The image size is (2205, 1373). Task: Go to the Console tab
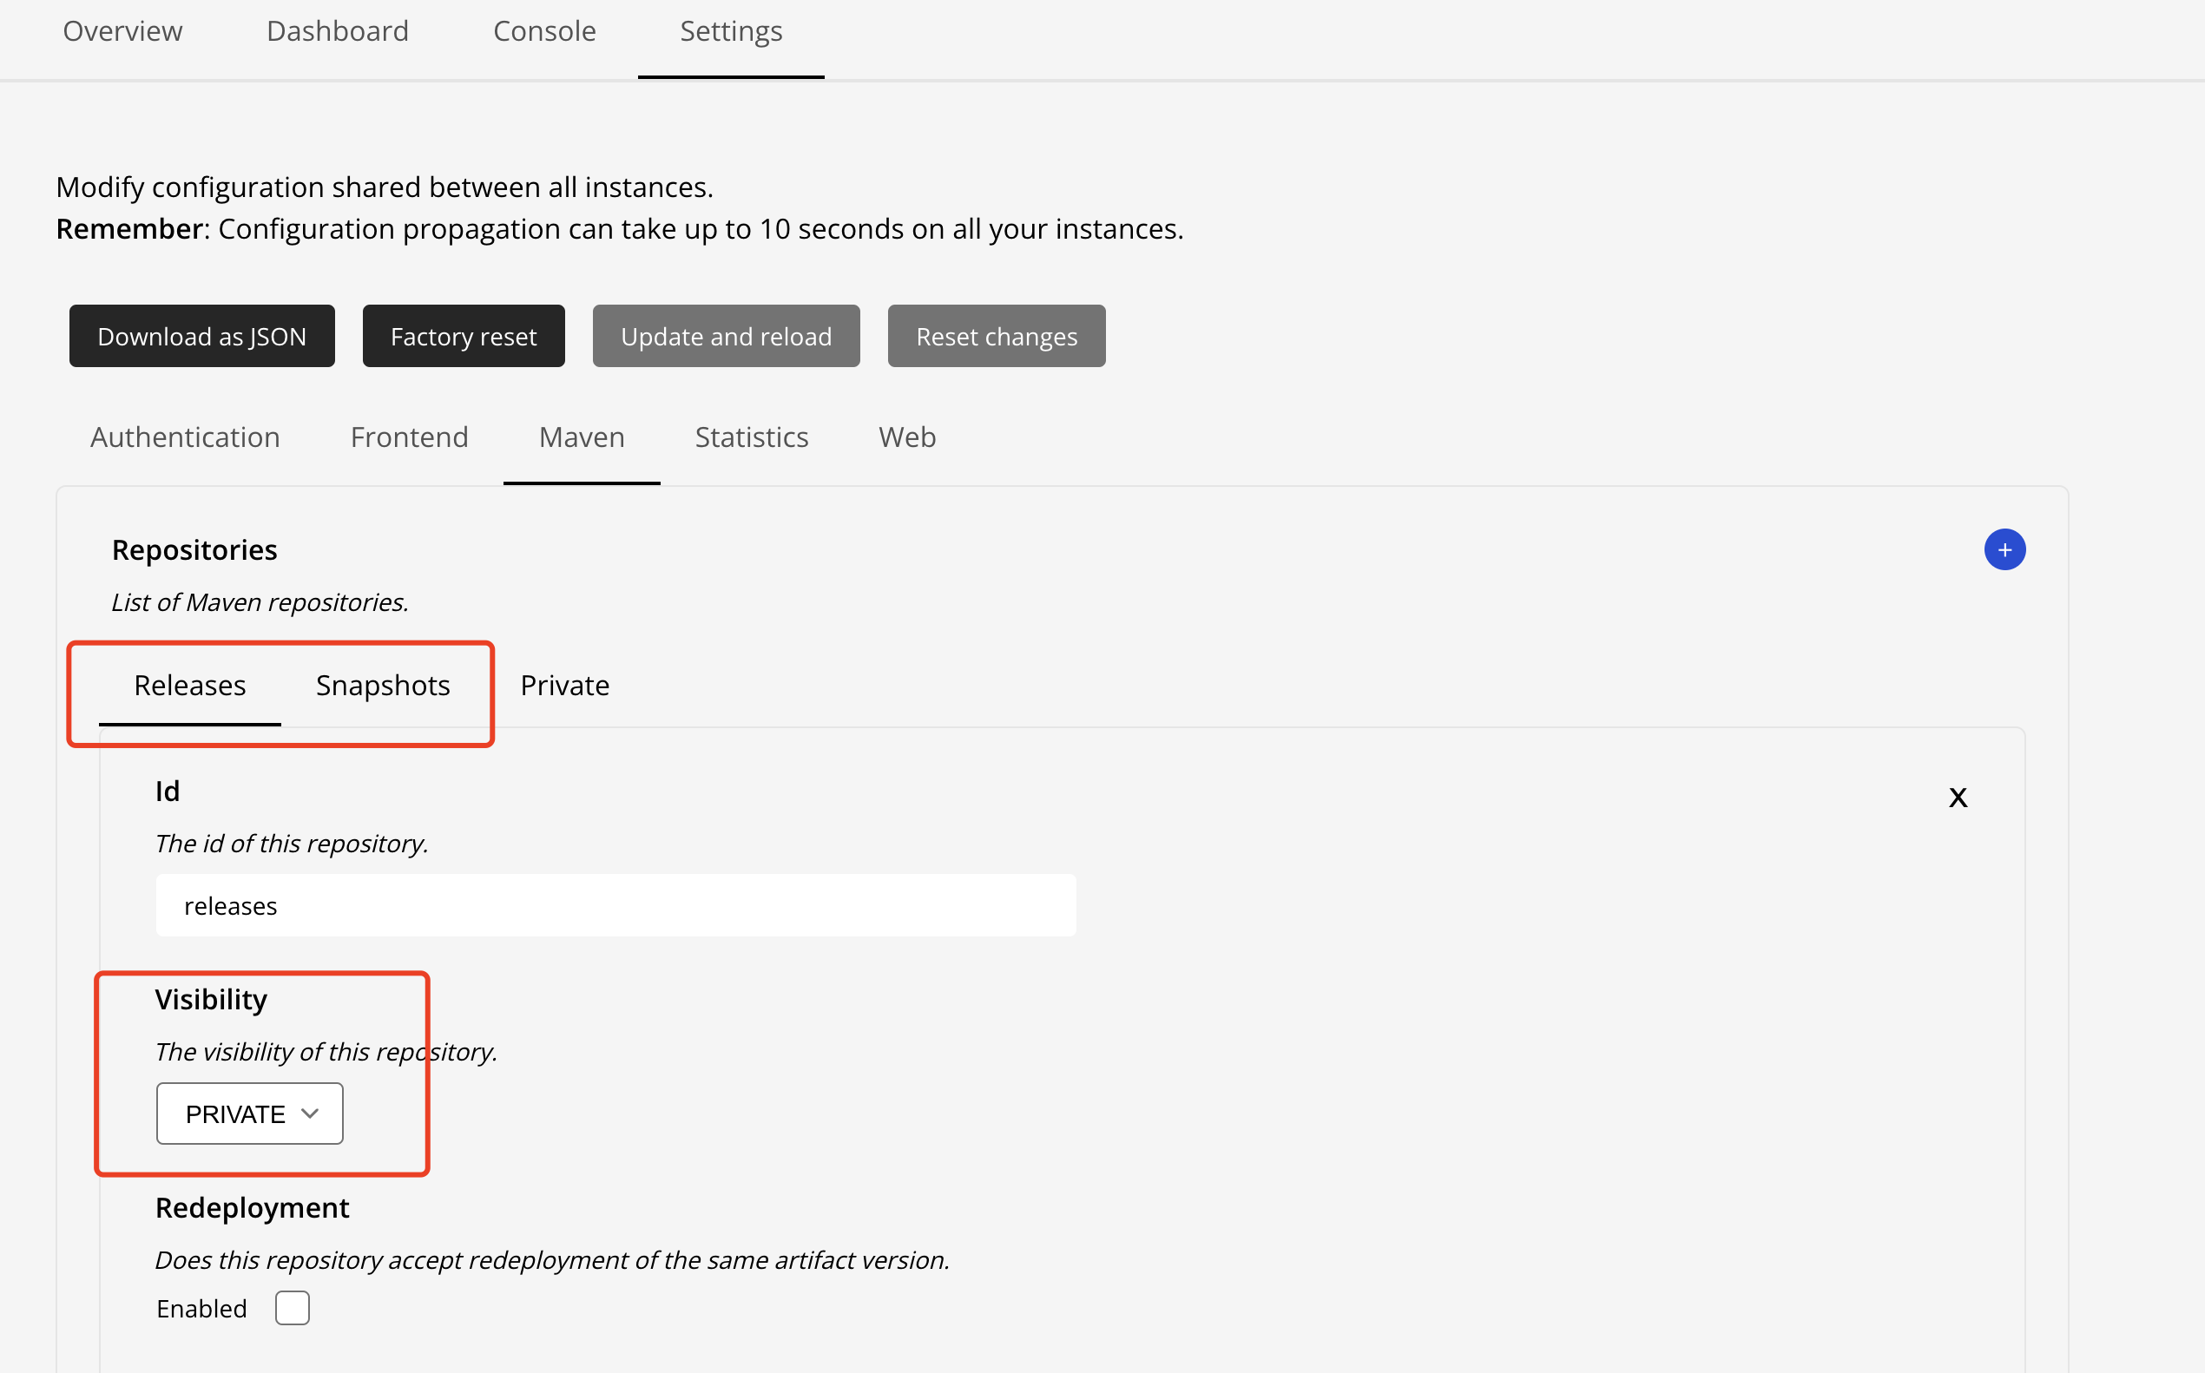click(544, 31)
